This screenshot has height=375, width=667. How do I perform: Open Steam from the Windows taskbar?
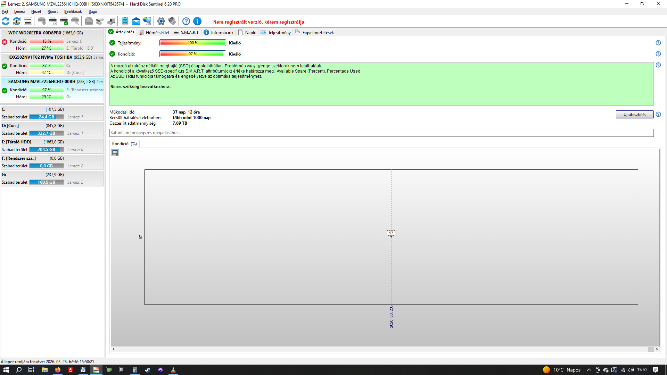[x=148, y=370]
